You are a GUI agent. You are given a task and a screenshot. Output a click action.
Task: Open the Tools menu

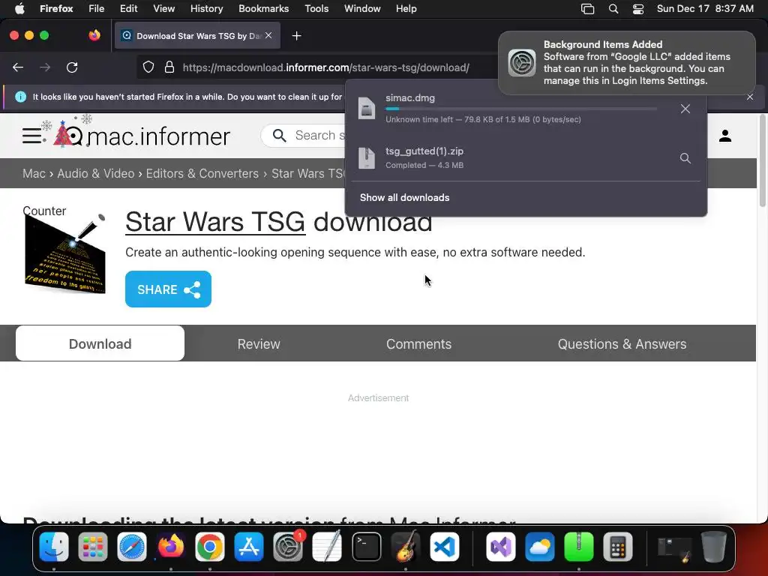[316, 8]
